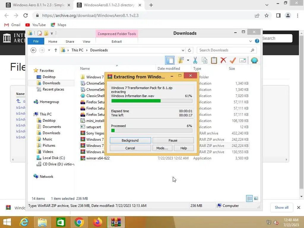The image size is (304, 228).
Task: Click the 61% file extraction progress bar
Action: [x=152, y=101]
